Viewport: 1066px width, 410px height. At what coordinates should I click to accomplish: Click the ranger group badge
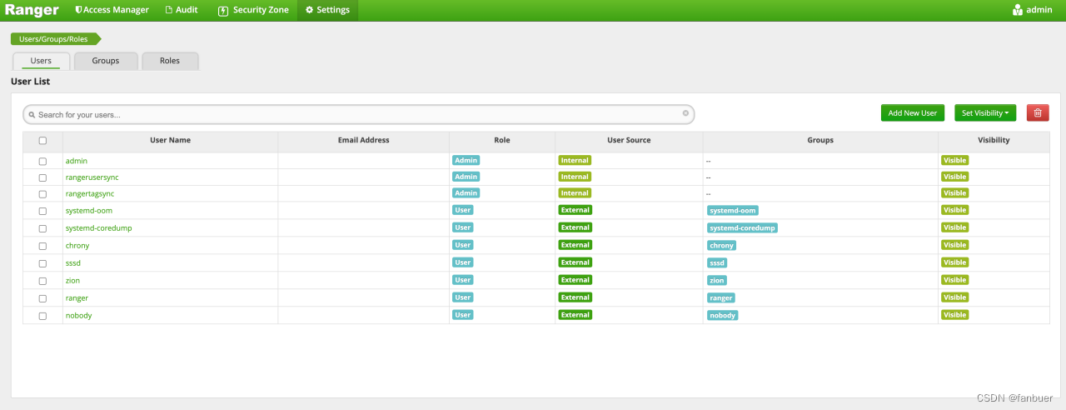point(721,298)
